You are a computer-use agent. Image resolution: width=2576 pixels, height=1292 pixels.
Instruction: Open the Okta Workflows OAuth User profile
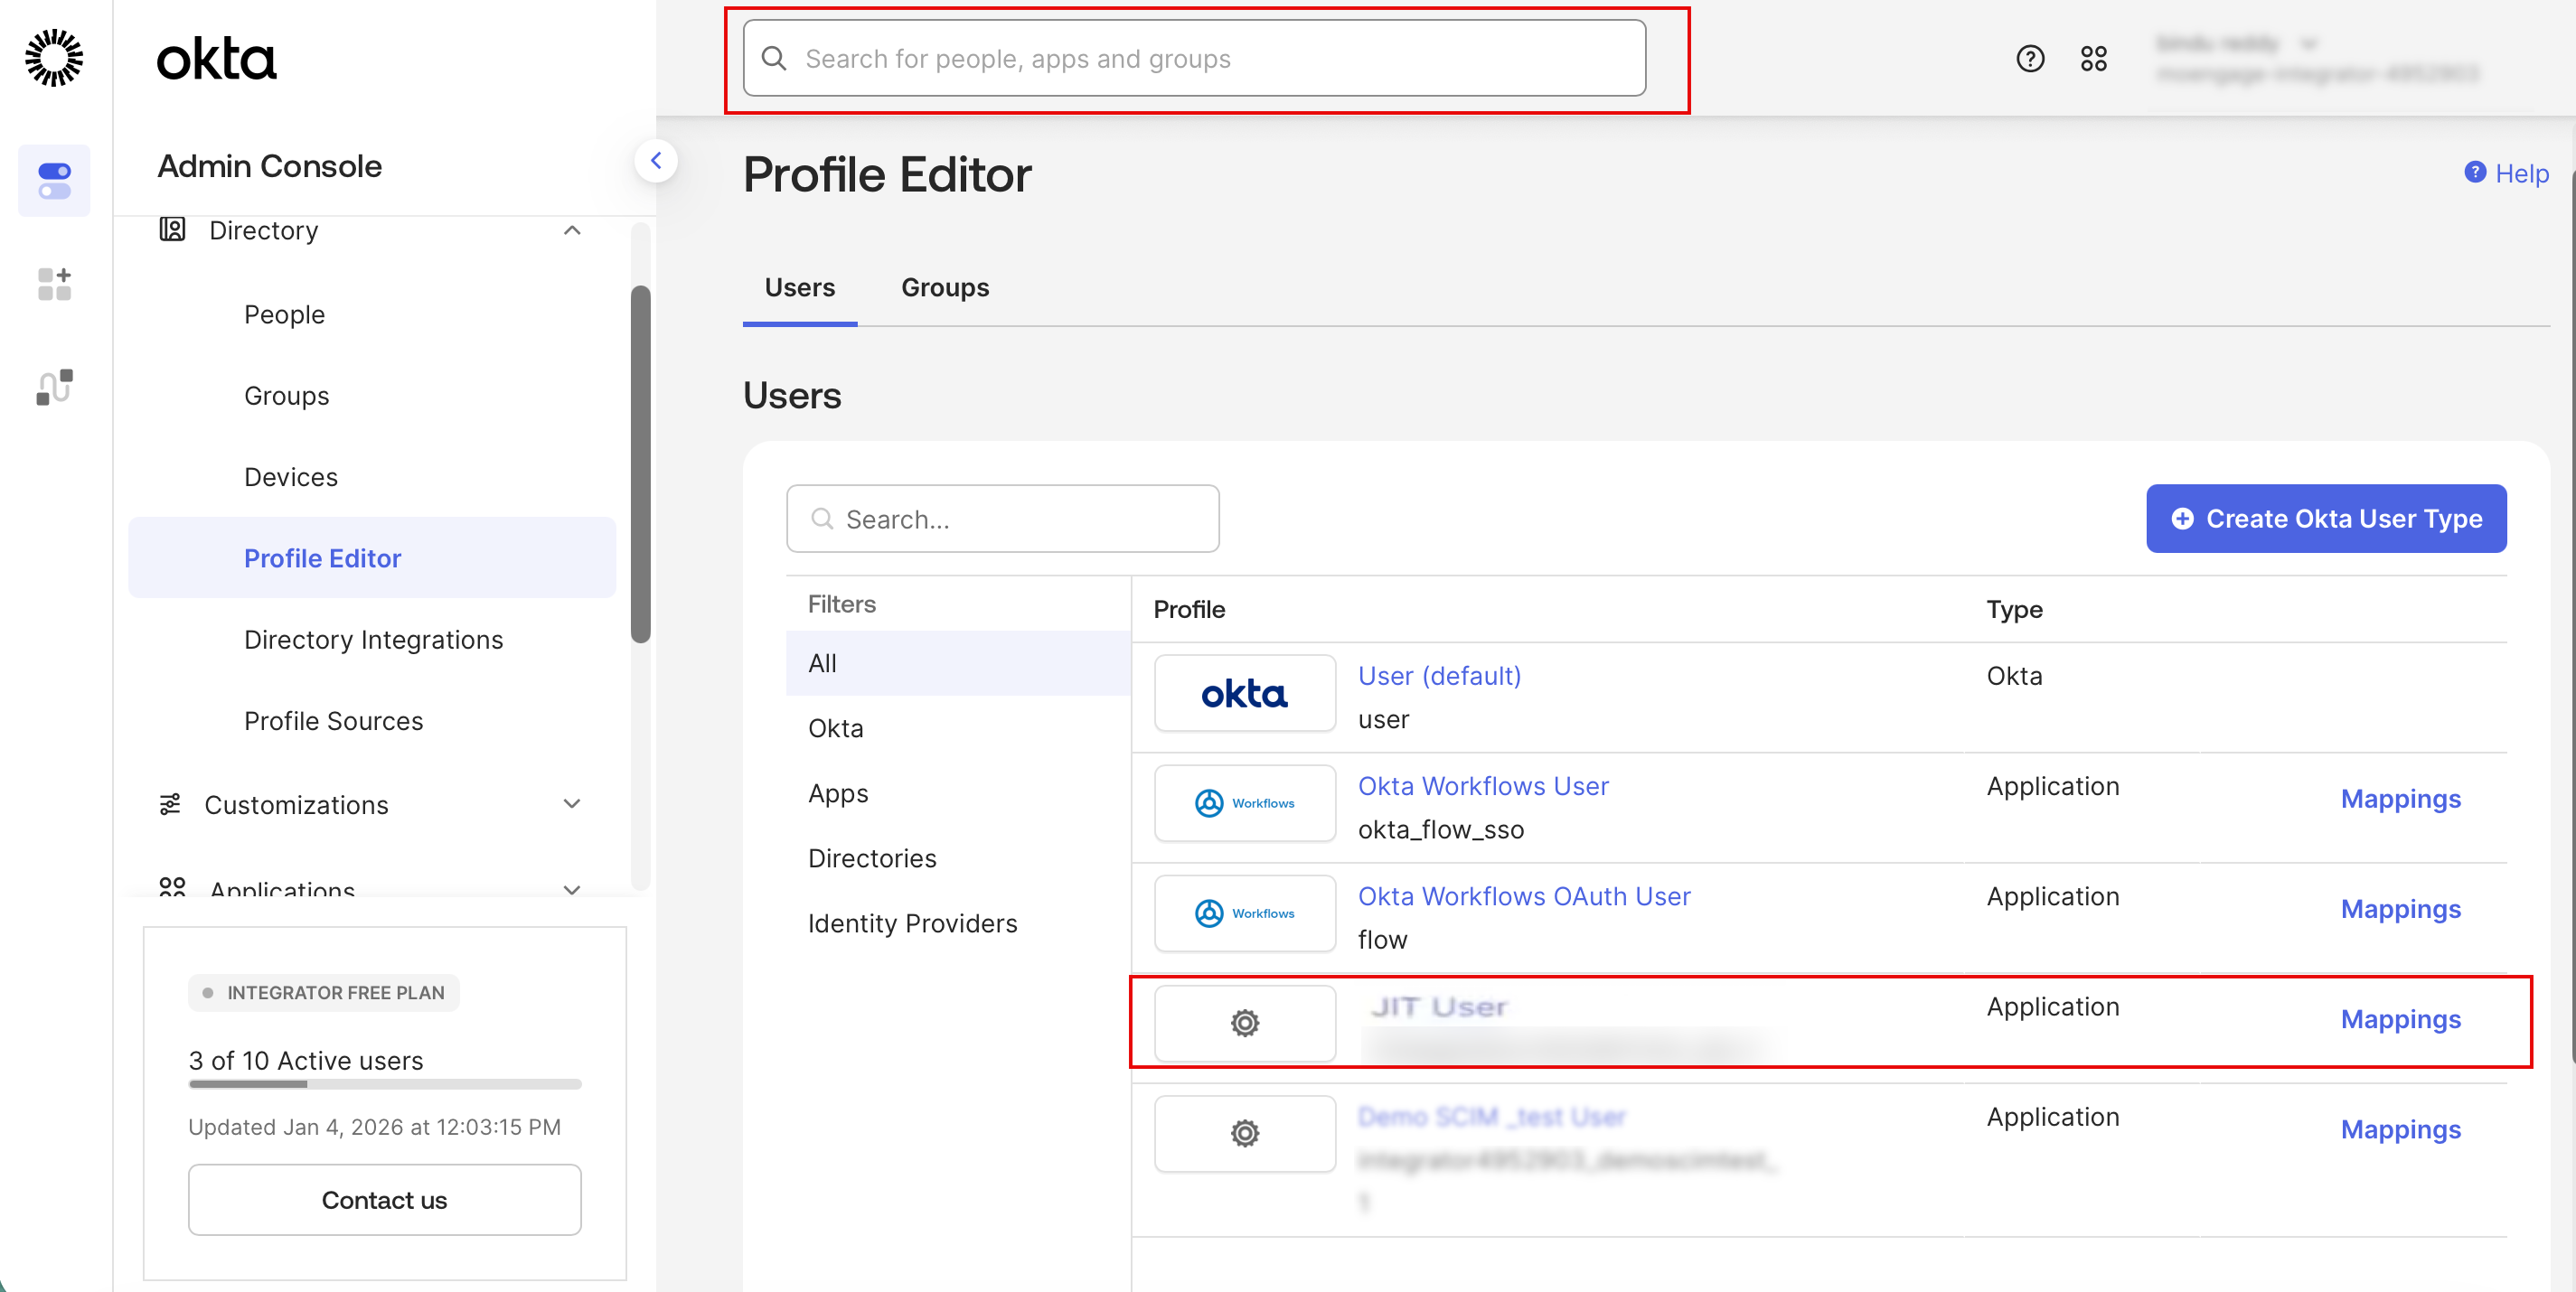click(1523, 896)
